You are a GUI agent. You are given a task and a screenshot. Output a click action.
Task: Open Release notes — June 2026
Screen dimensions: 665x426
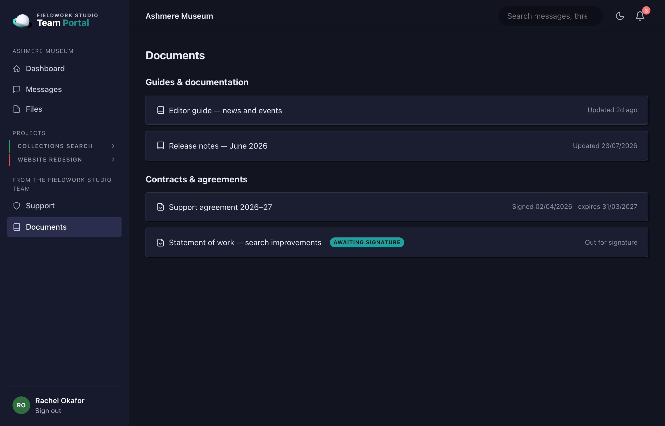[x=397, y=146]
